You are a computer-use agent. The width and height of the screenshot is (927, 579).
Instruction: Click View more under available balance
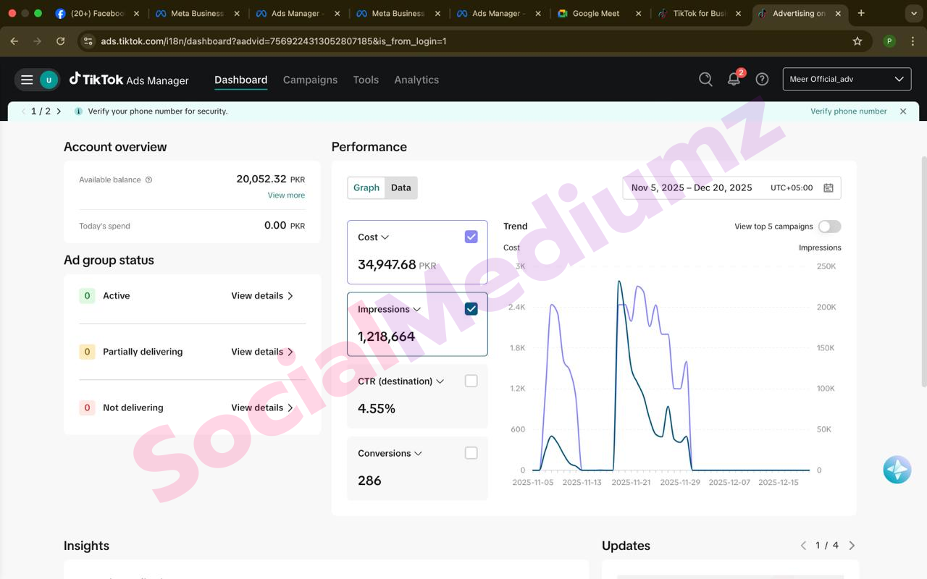[x=286, y=195]
